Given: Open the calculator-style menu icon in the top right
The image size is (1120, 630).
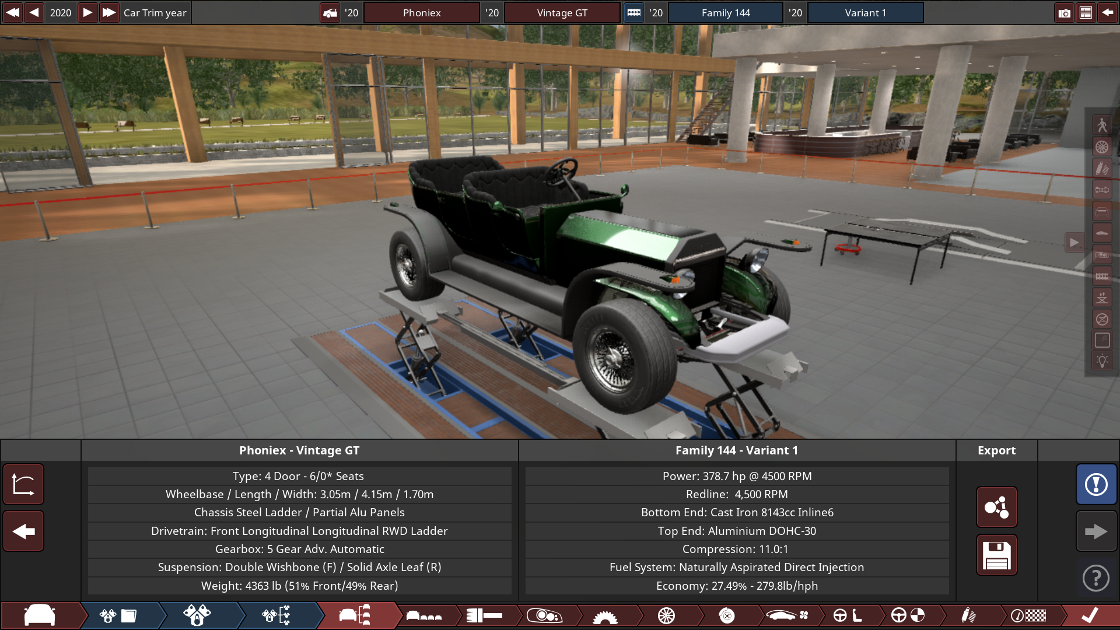Looking at the screenshot, I should pyautogui.click(x=1086, y=13).
